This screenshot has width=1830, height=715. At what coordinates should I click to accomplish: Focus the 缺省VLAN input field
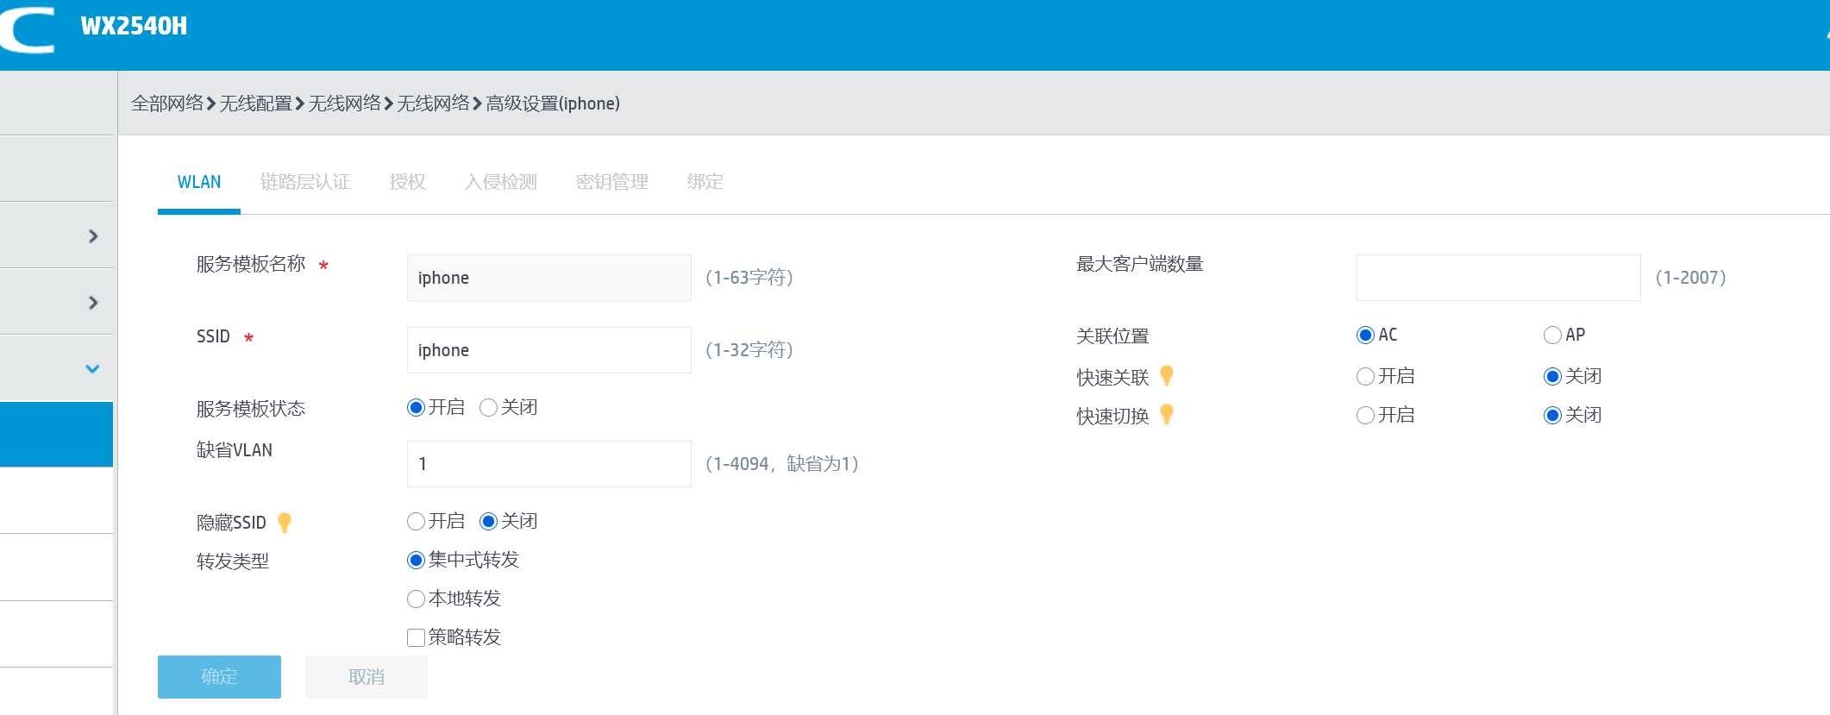point(548,464)
